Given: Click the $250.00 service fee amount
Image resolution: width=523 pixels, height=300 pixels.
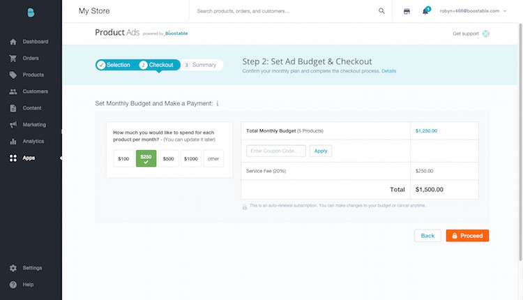Looking at the screenshot, I should pyautogui.click(x=424, y=171).
